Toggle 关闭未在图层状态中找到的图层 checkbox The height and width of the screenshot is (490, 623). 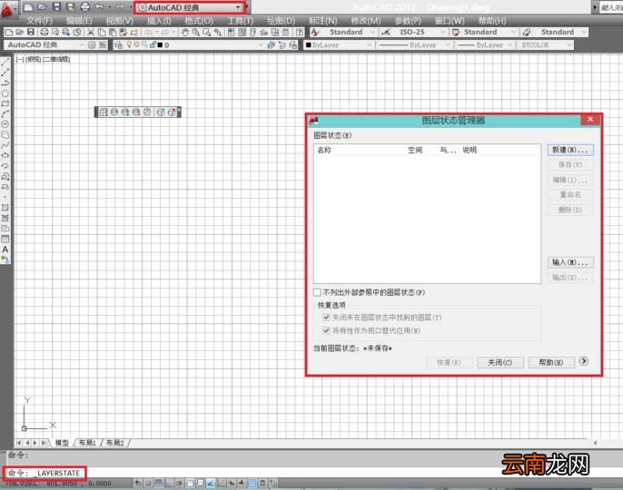[x=326, y=318]
